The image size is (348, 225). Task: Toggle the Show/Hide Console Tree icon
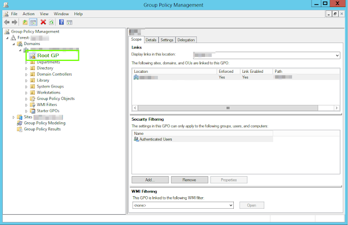tap(33, 22)
